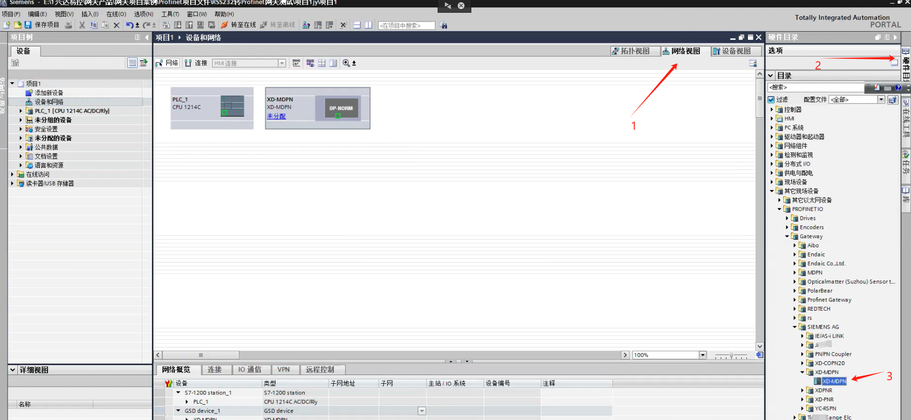Viewport: 911px width, 420px height.
Task: Collapse the 详细视图 details panel
Action: tap(12, 370)
